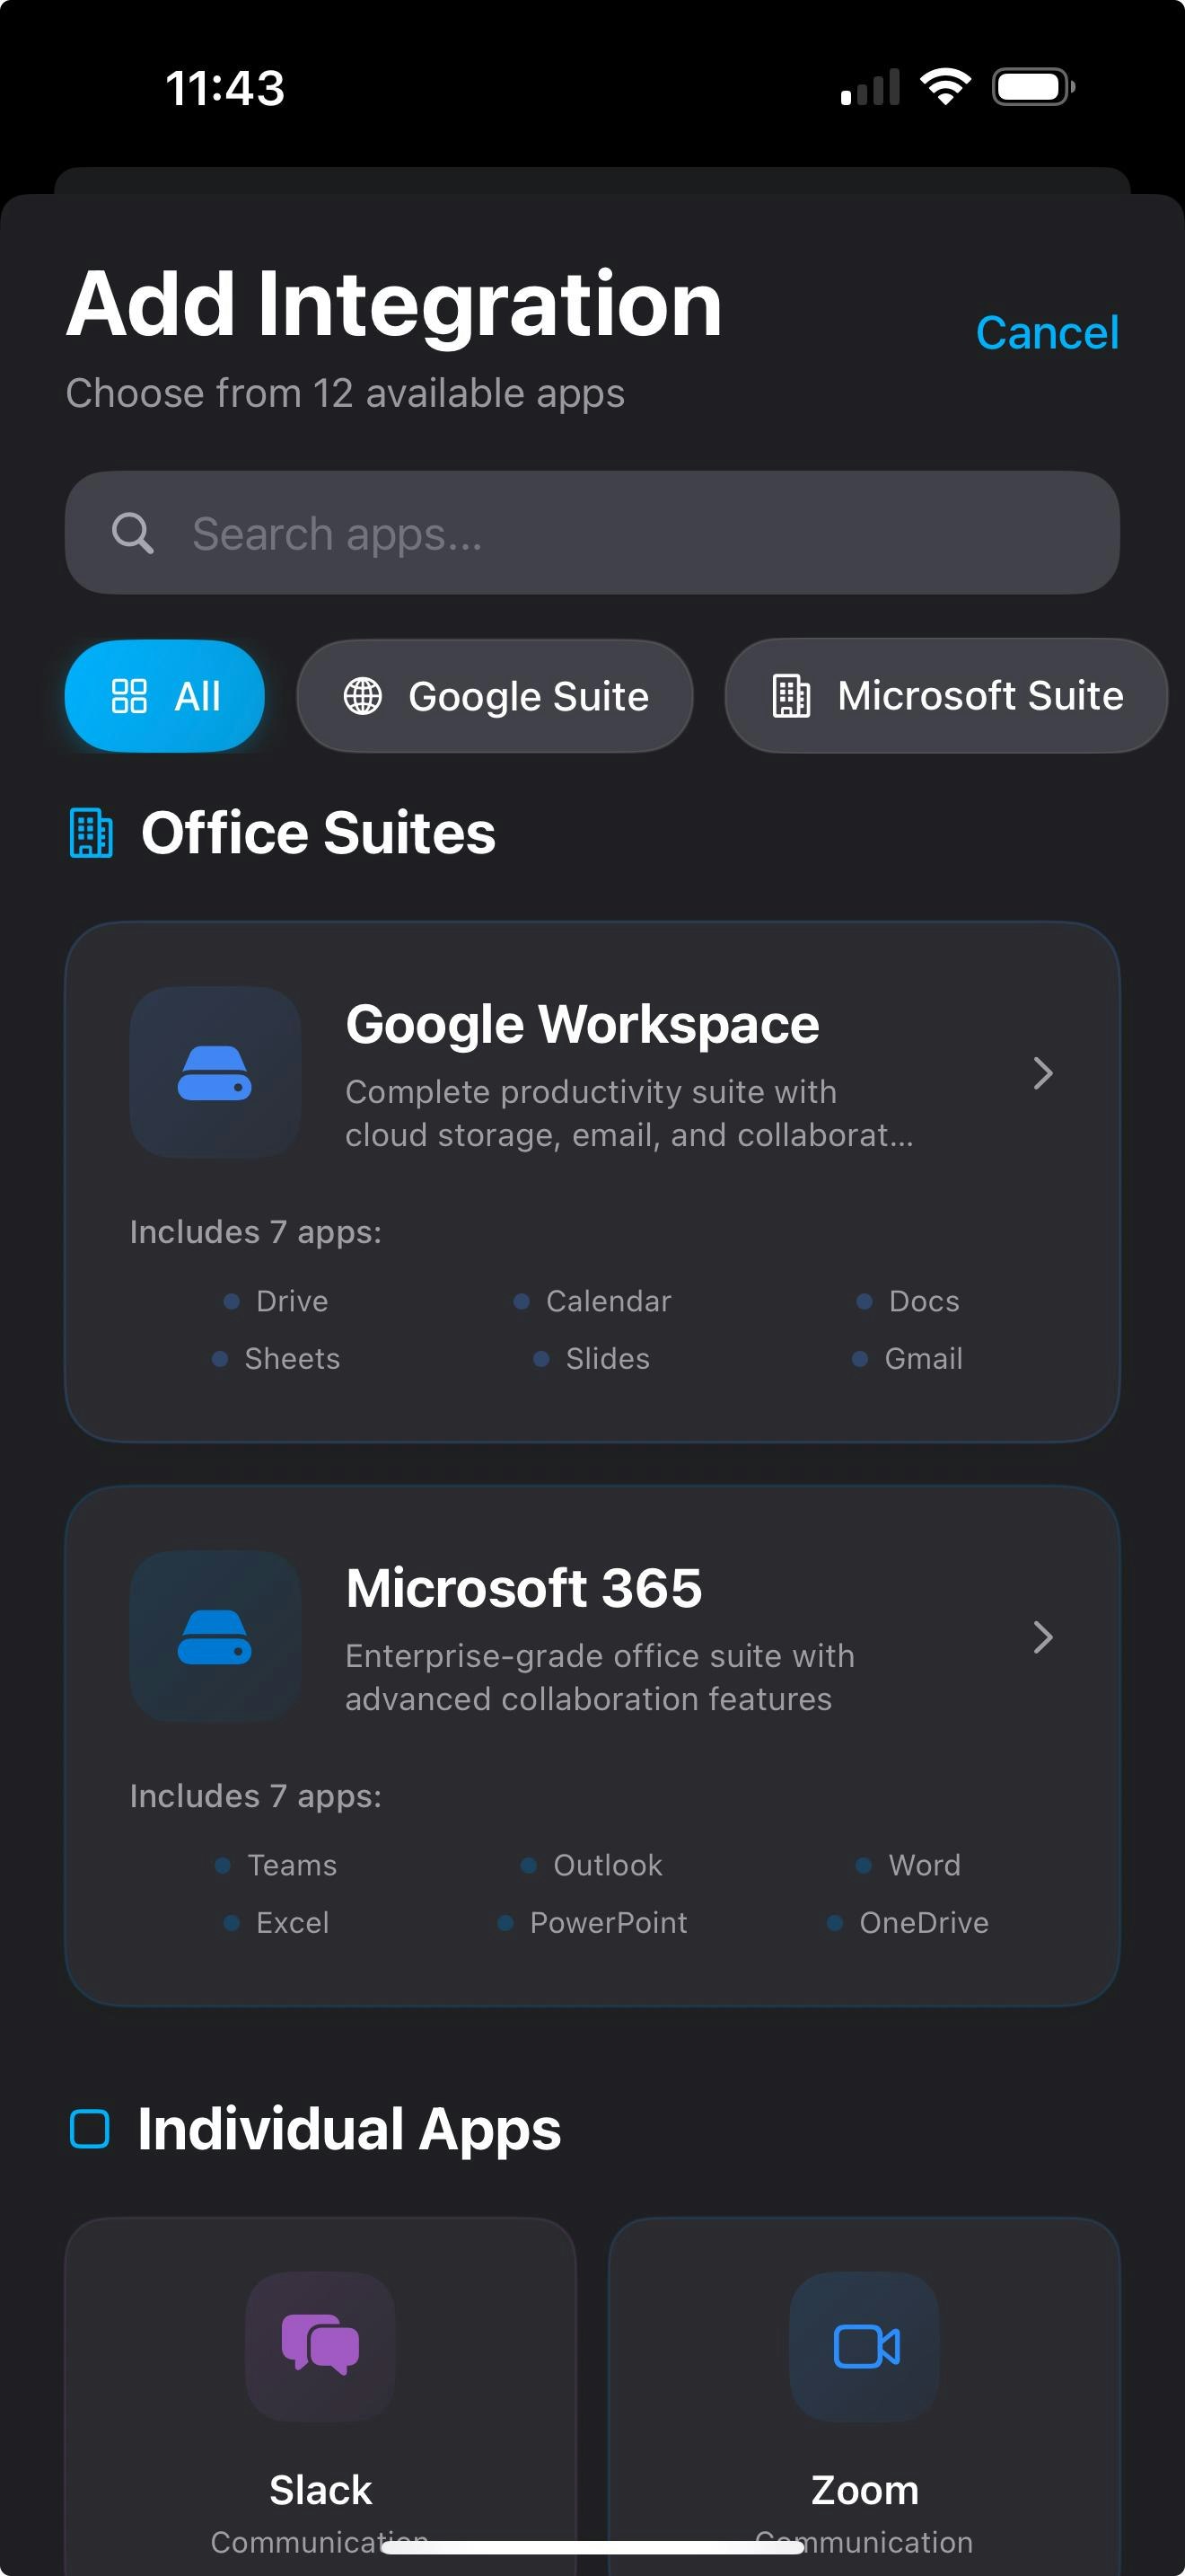The width and height of the screenshot is (1185, 2576).
Task: Tap the building icon in Microsoft Suite
Action: 791,696
